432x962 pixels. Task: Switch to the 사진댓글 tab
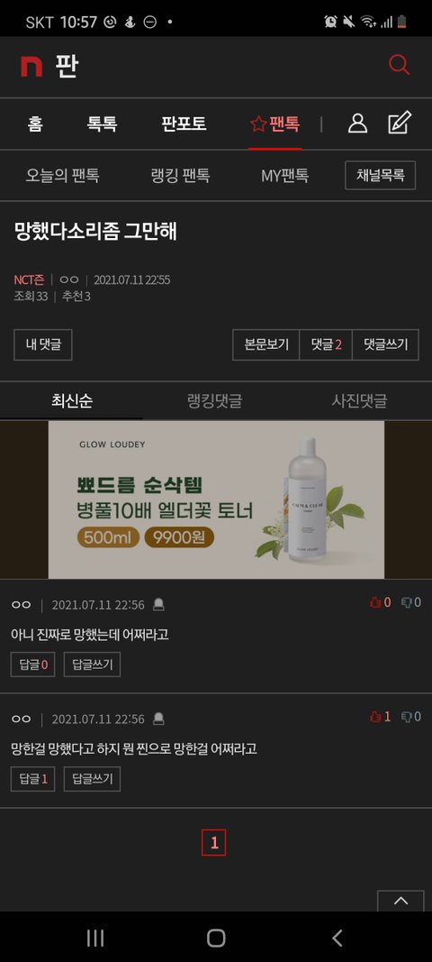[x=359, y=401]
